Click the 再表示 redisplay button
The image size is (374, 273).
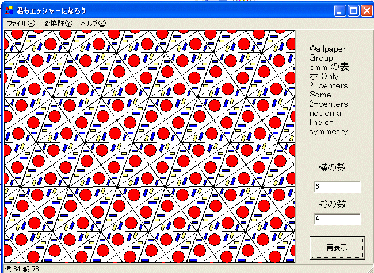(337, 248)
